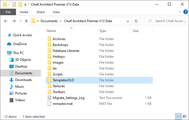Click the New Folder icon in title bar
Image resolution: width=189 pixels, height=120 pixels.
point(20,4)
